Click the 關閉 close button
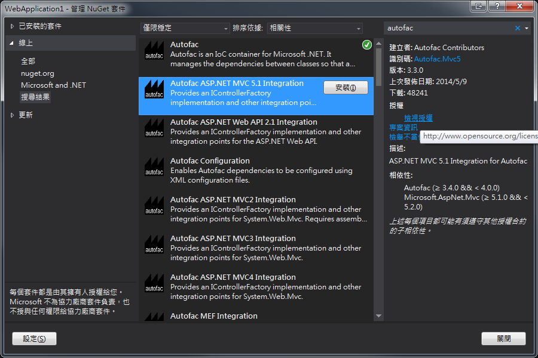The width and height of the screenshot is (538, 358). coord(503,338)
